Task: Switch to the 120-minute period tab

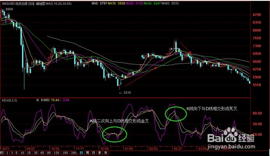Action: [x=56, y=153]
